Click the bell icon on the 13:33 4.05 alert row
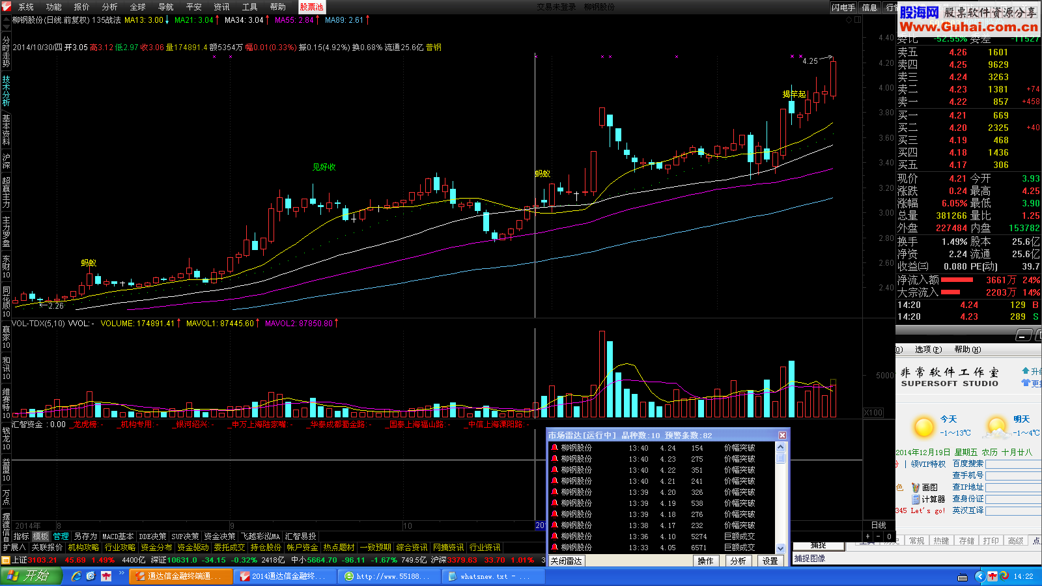The height and width of the screenshot is (586, 1042). 554,548
